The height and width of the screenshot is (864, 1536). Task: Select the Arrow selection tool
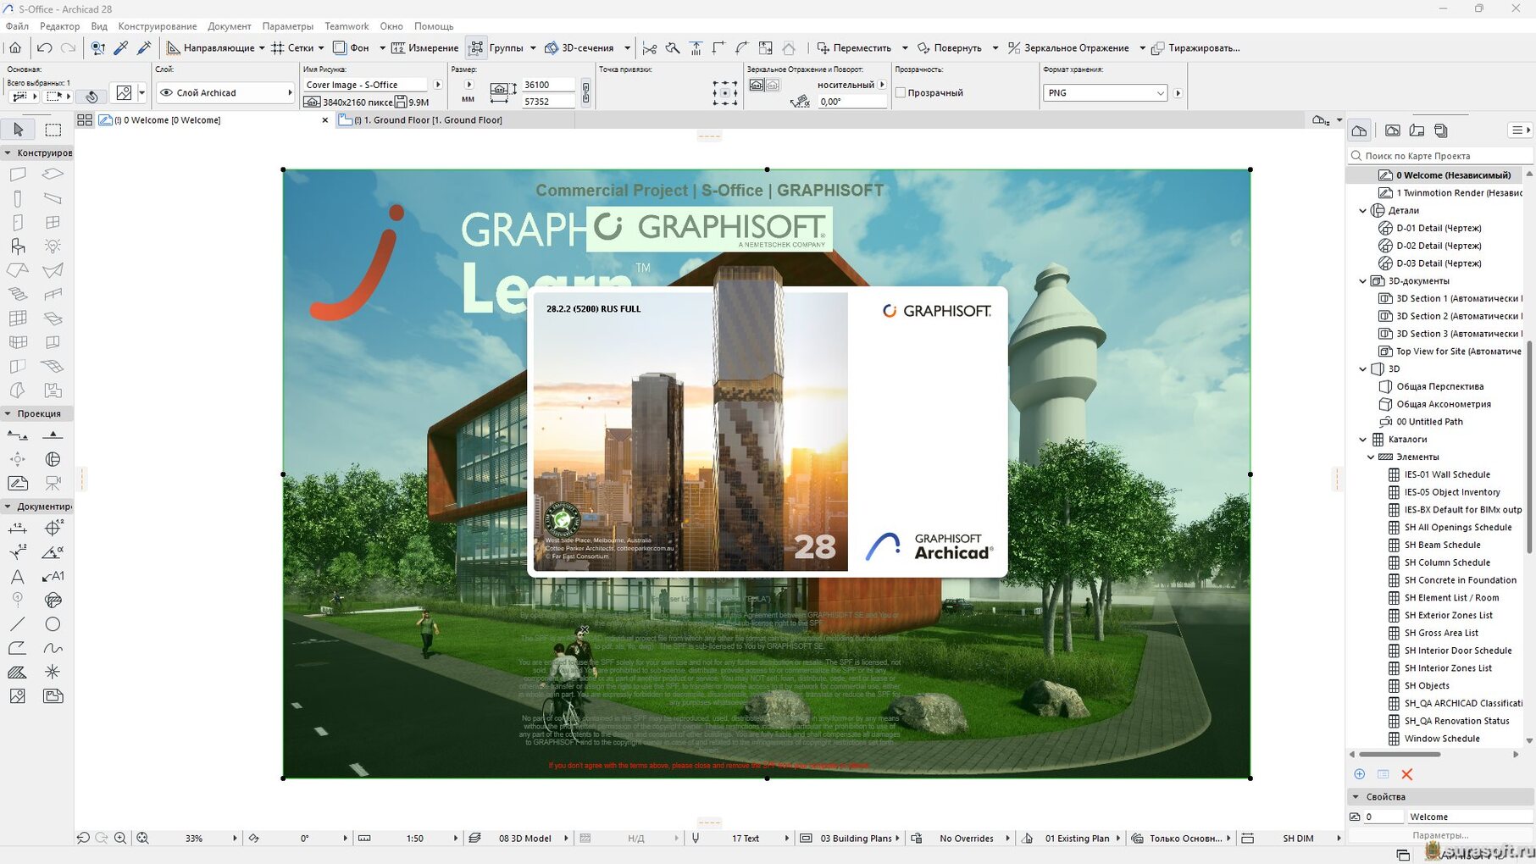19,130
